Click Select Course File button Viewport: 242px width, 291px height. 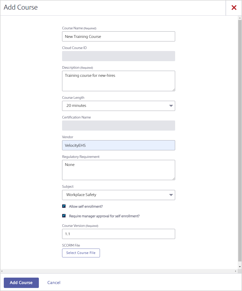tap(81, 253)
